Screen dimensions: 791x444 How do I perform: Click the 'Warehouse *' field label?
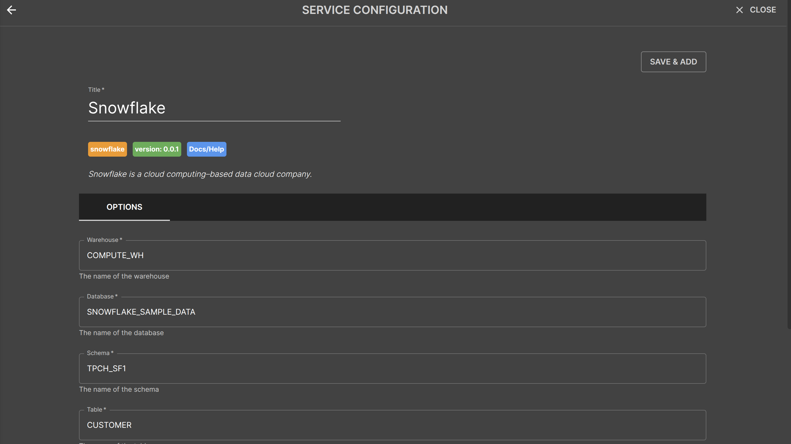(104, 240)
